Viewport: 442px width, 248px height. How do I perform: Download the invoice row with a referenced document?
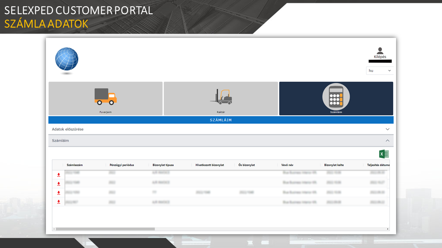58,193
